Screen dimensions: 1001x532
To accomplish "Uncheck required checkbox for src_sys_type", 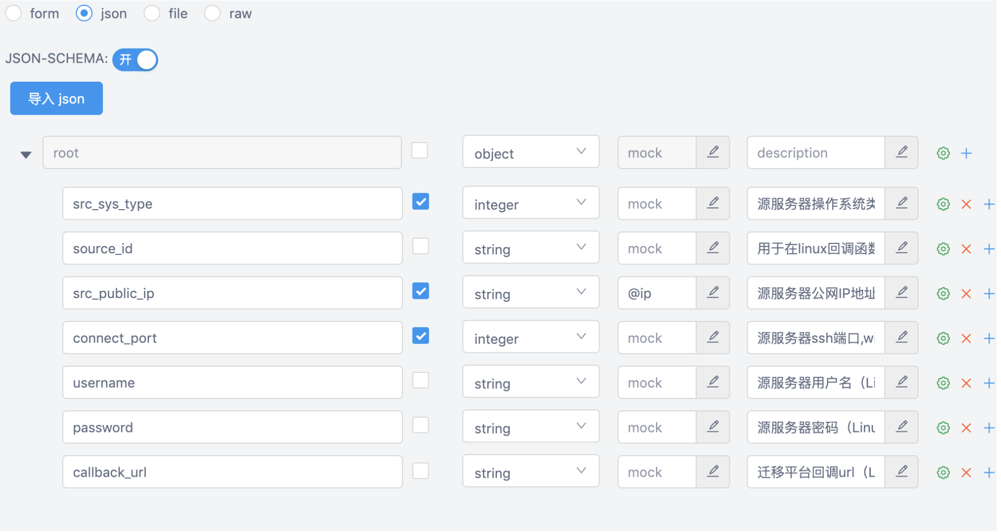I will pyautogui.click(x=420, y=202).
